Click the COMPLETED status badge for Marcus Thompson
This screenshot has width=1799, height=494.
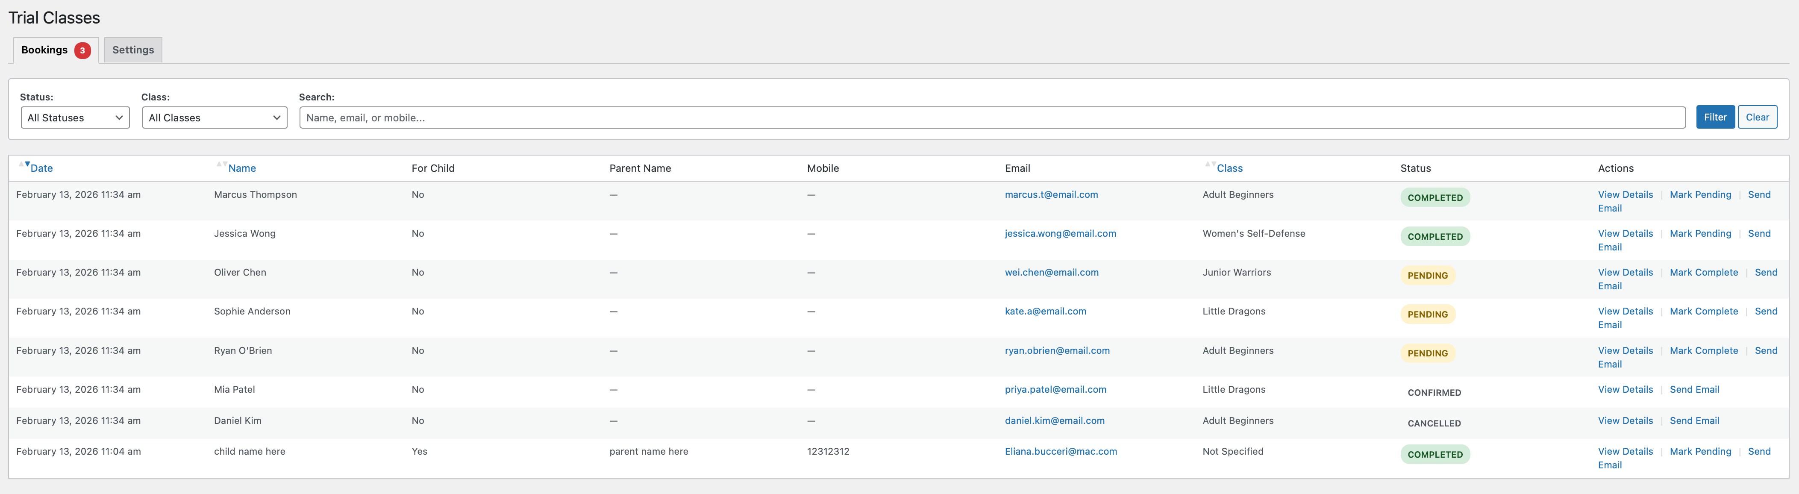click(x=1435, y=197)
